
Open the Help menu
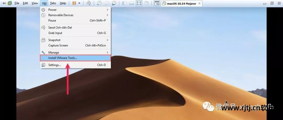click(63, 3)
